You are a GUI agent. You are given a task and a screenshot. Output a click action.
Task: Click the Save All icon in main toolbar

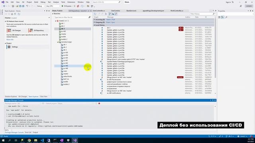pos(23,6)
